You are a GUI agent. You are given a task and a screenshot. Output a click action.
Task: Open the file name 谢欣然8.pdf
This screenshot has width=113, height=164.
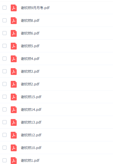30,20
